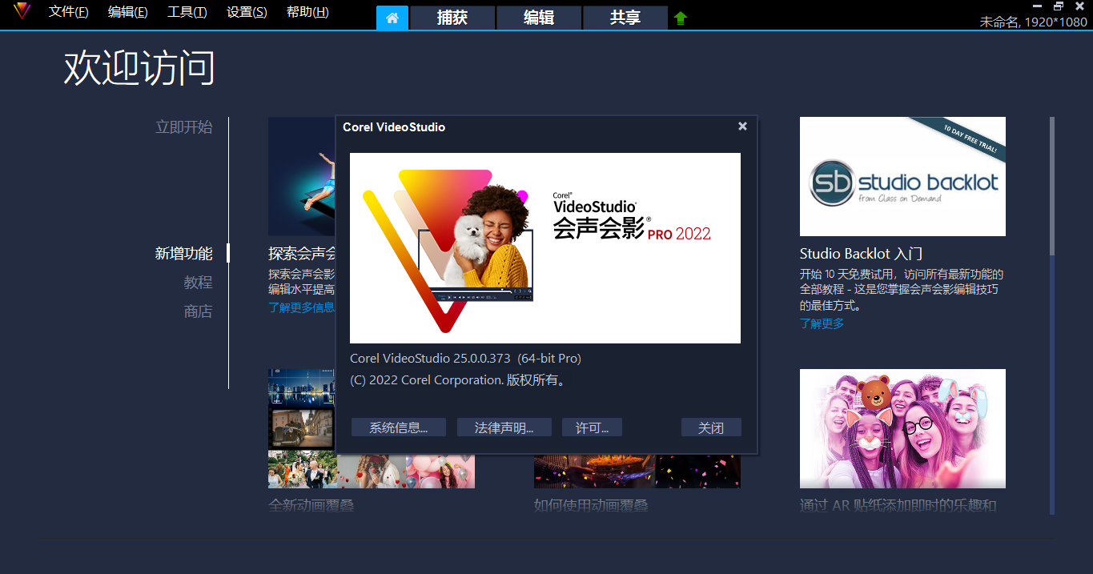
Task: Click the 关闭 button in the dialog
Action: pyautogui.click(x=711, y=427)
